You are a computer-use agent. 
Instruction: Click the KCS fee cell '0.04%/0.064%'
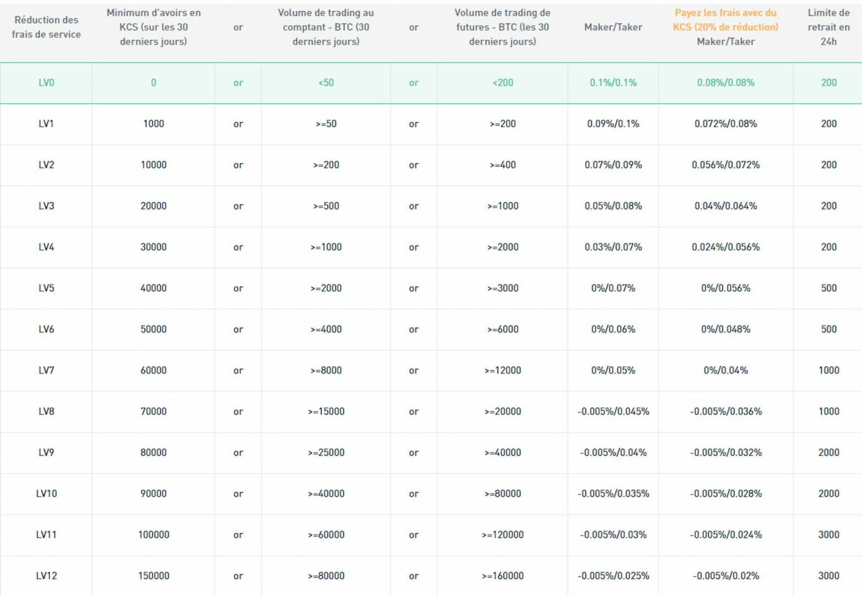coord(725,206)
